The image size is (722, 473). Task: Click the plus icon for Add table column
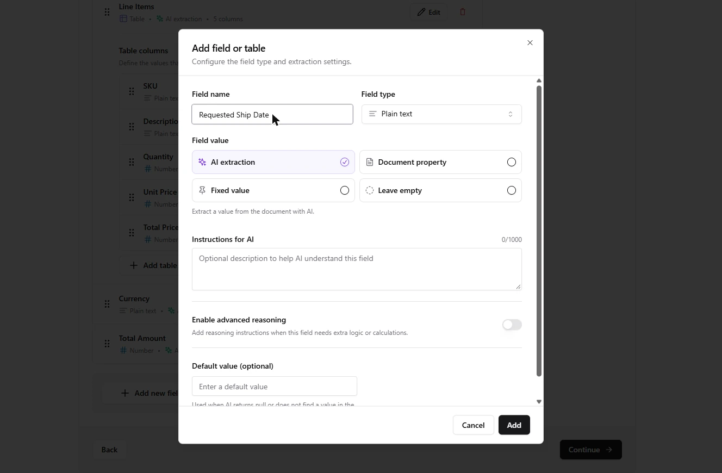click(134, 265)
